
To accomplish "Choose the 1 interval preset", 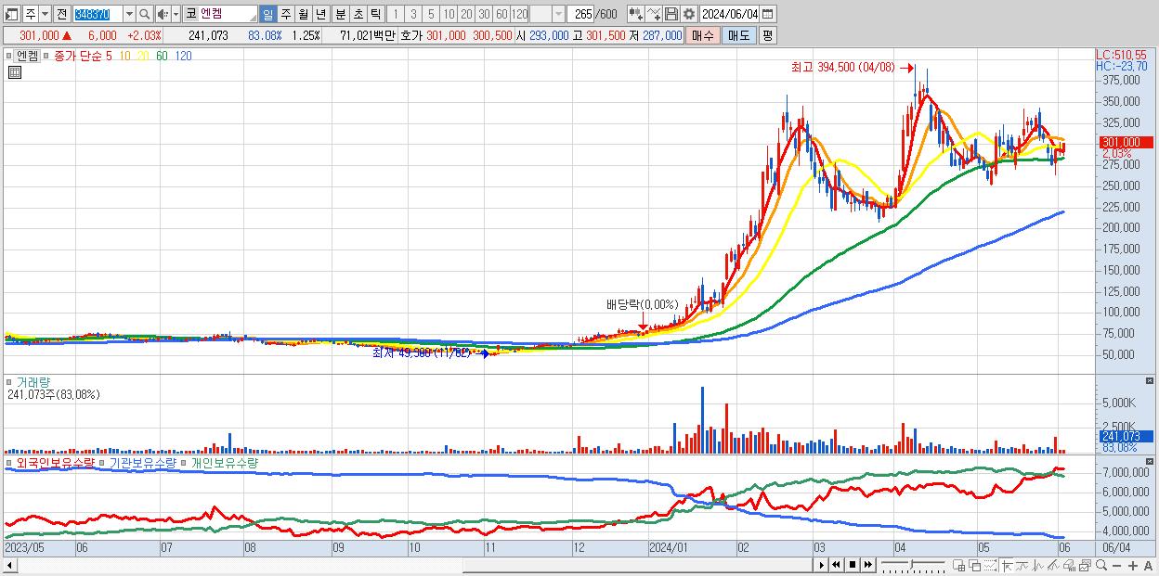I will coord(395,14).
